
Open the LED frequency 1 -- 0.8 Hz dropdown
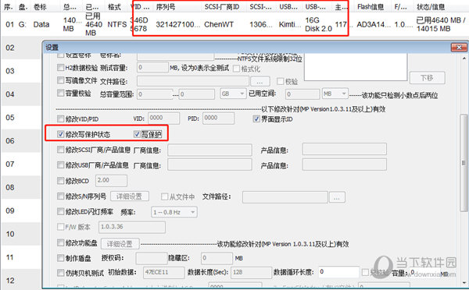[x=174, y=212]
